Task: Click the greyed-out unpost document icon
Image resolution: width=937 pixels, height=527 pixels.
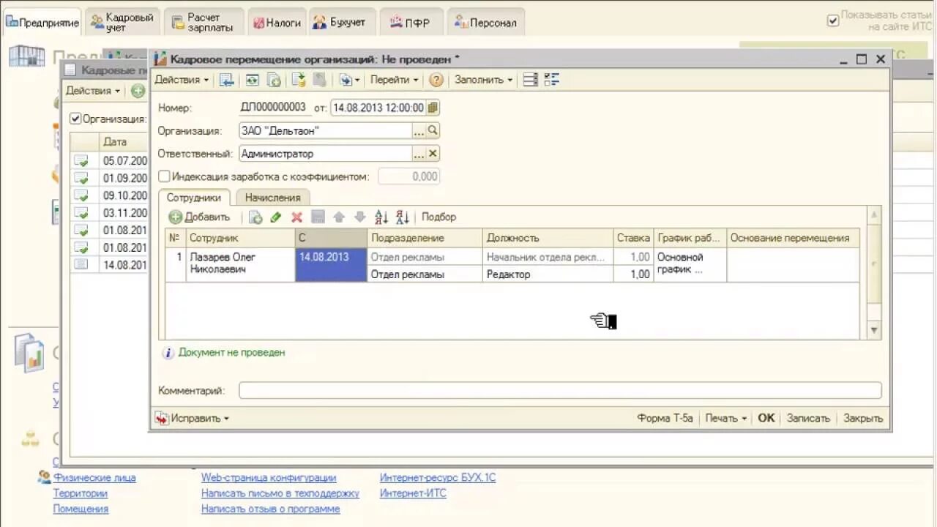Action: point(319,80)
